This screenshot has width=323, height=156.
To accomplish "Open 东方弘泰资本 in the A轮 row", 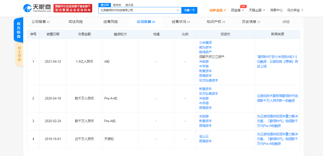I will pos(209,80).
